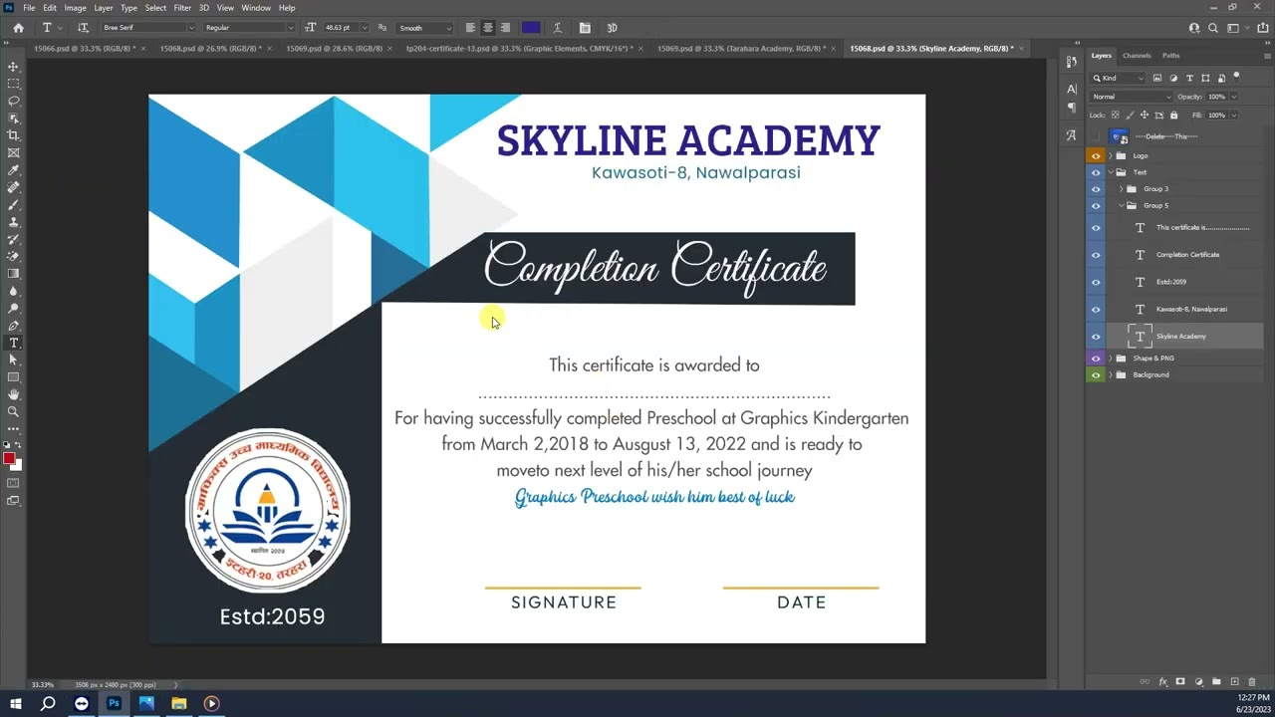Select the Clone Stamp tool

(x=13, y=222)
